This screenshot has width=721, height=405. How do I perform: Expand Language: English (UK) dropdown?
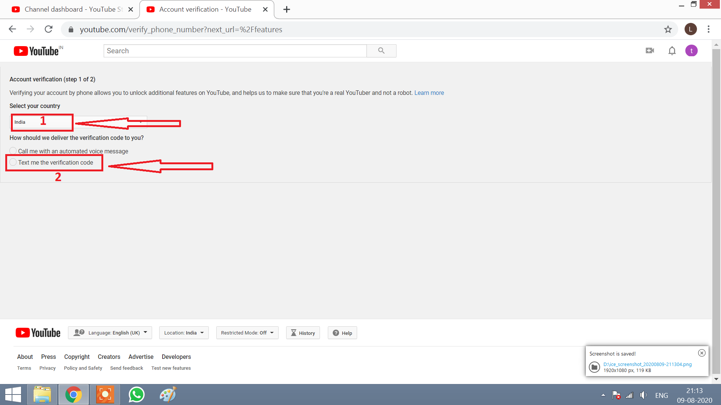point(110,333)
